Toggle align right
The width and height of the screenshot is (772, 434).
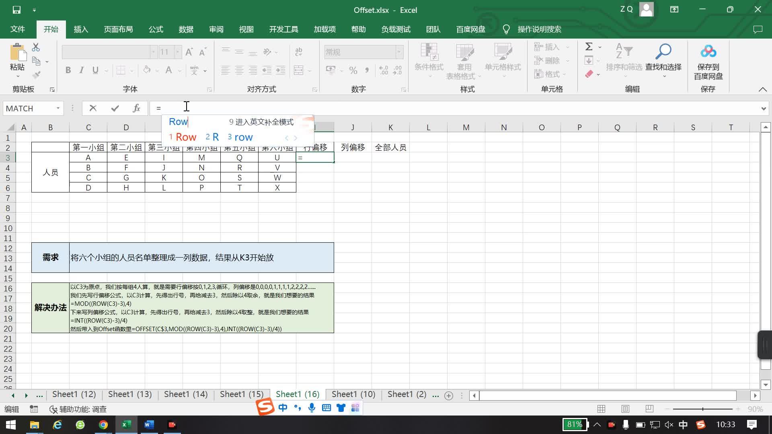point(253,70)
